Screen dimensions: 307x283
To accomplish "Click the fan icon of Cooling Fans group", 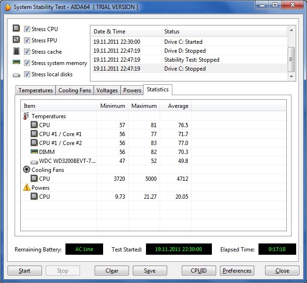I will tap(26, 170).
